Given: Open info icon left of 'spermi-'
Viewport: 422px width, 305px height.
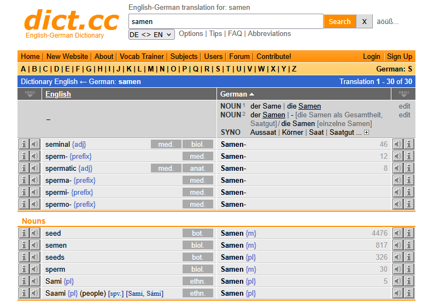Looking at the screenshot, I should click(x=24, y=192).
